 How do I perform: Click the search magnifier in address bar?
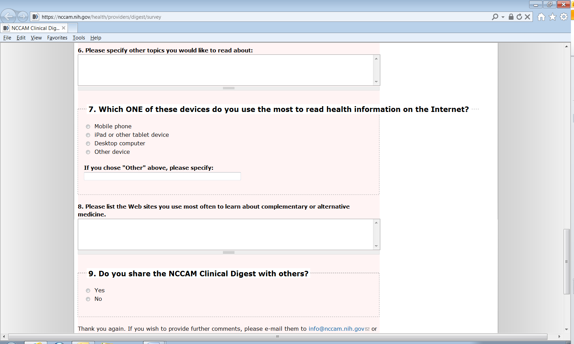point(495,17)
